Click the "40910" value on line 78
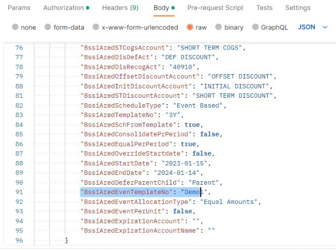The image size is (336, 250). point(183,67)
